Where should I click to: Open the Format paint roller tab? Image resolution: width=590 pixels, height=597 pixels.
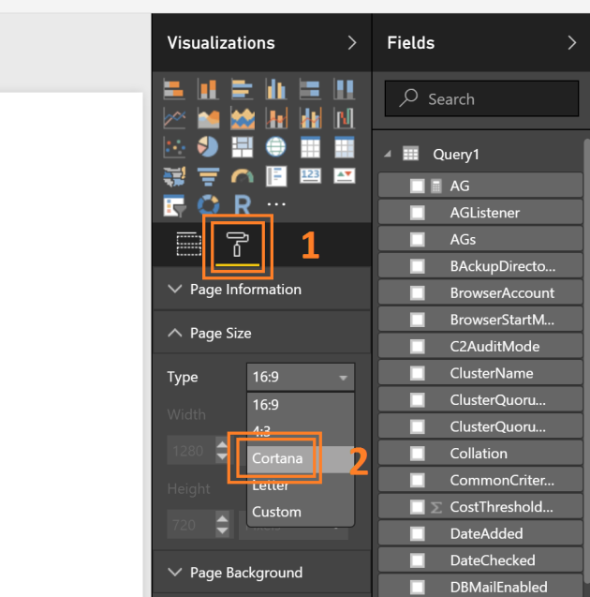tap(237, 246)
